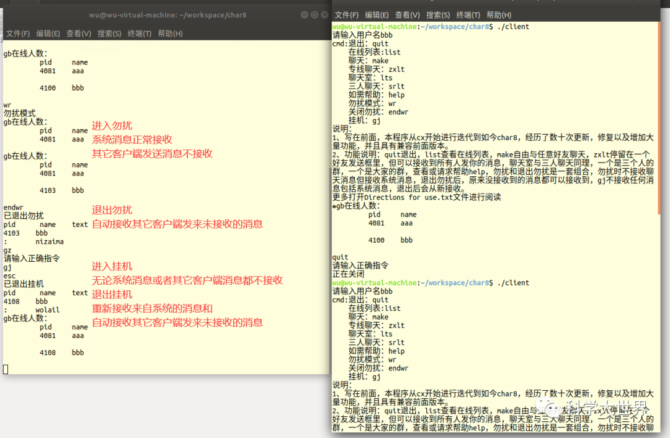Screen dimensions: 670x438
Task: Open 帮助(H) menu in right terminal
Action: (x=499, y=15)
